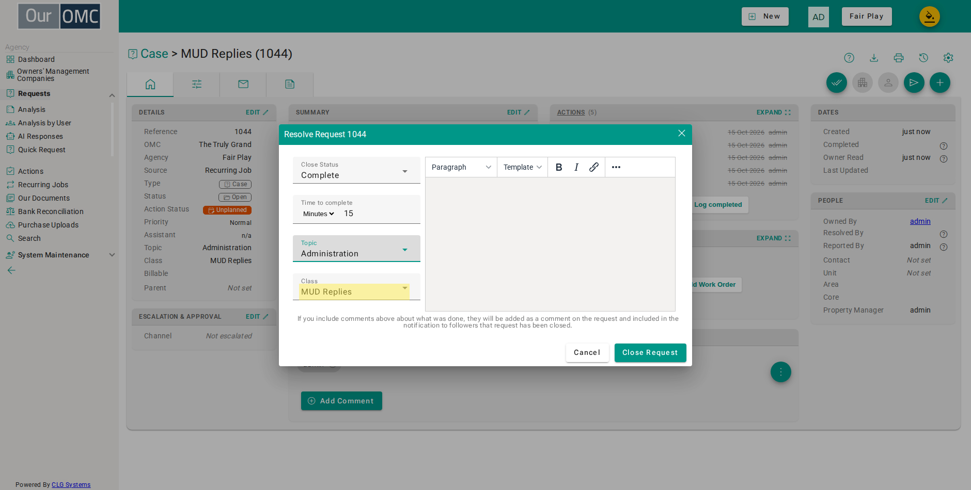Open the CLG Systems link
The width and height of the screenshot is (971, 490).
(71, 485)
